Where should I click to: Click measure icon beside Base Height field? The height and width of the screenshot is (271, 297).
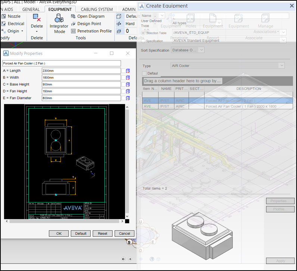pyautogui.click(x=128, y=84)
